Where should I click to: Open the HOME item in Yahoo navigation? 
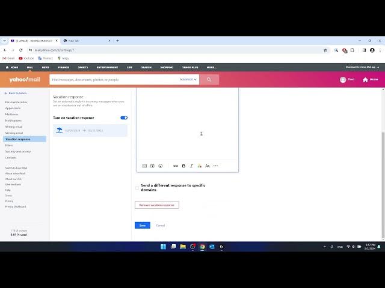tap(12, 67)
